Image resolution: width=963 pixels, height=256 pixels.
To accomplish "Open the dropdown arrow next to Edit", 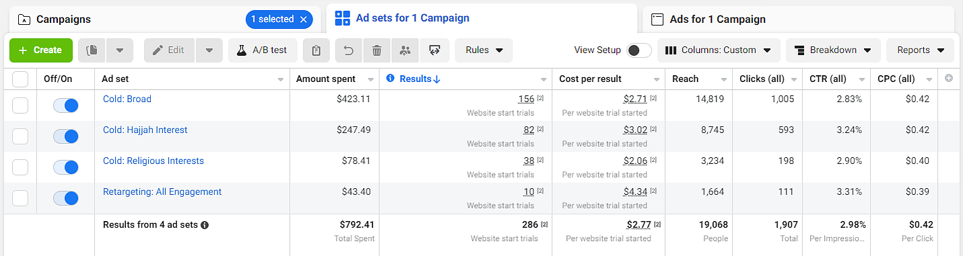I will [x=209, y=50].
